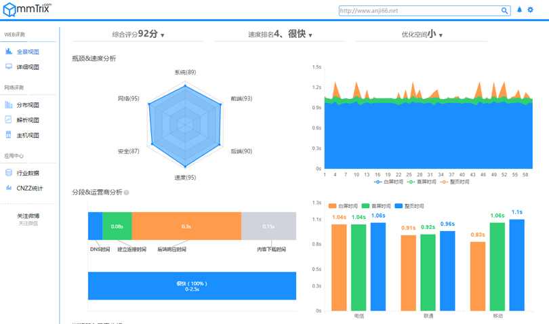The width and height of the screenshot is (549, 324).
Task: Open CNZZ统计 in the sidebar
Action: (30, 188)
